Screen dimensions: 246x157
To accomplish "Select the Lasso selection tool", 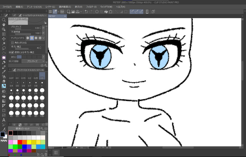I will click(x=4, y=48).
